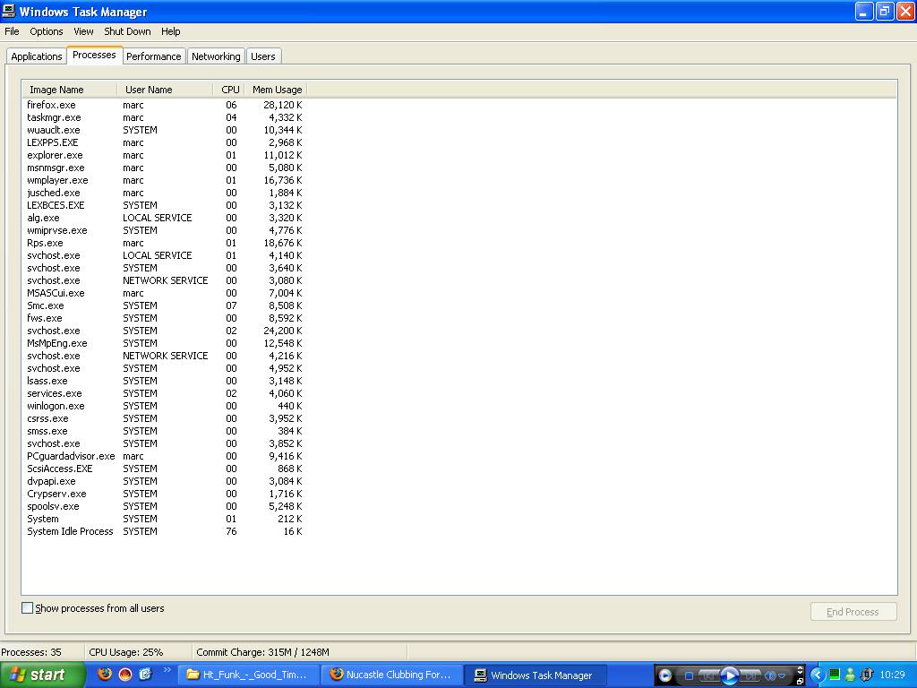Click the green CPU usage tray icon
This screenshot has width=917, height=688.
(834, 675)
